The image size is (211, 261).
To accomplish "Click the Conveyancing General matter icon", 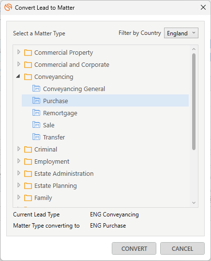I will tap(36, 89).
